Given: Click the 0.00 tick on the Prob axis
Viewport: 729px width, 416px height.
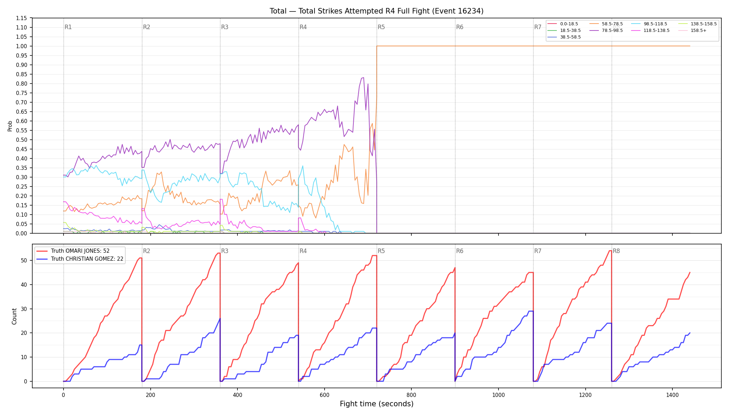Looking at the screenshot, I should (x=22, y=233).
